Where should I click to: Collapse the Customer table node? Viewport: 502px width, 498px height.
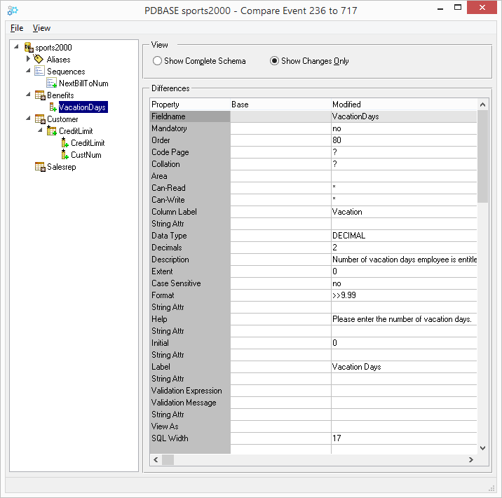click(x=28, y=118)
